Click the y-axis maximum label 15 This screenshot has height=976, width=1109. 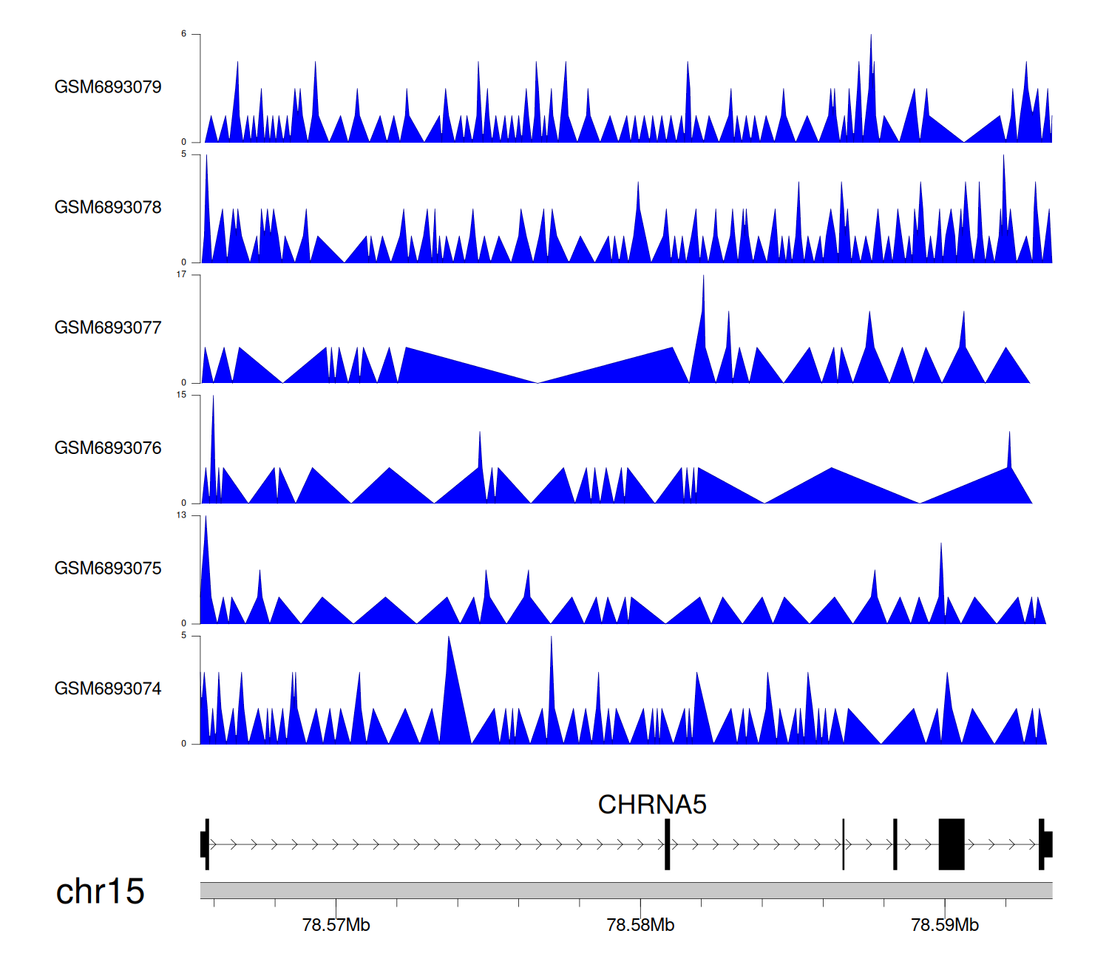(181, 395)
